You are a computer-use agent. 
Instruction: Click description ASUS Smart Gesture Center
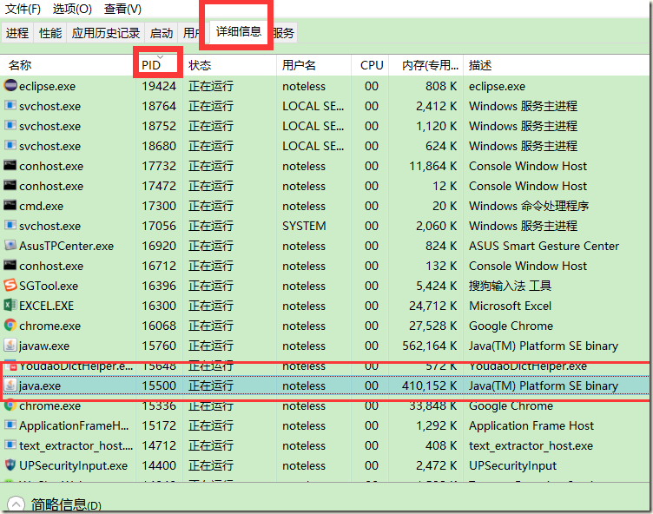[x=544, y=246]
